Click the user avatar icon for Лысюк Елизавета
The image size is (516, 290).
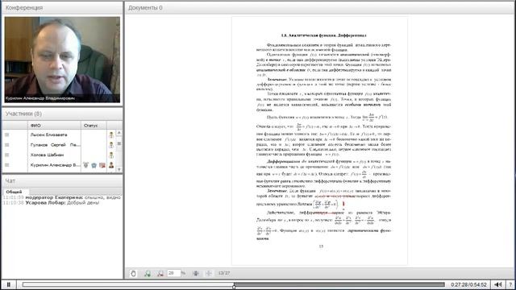point(111,135)
